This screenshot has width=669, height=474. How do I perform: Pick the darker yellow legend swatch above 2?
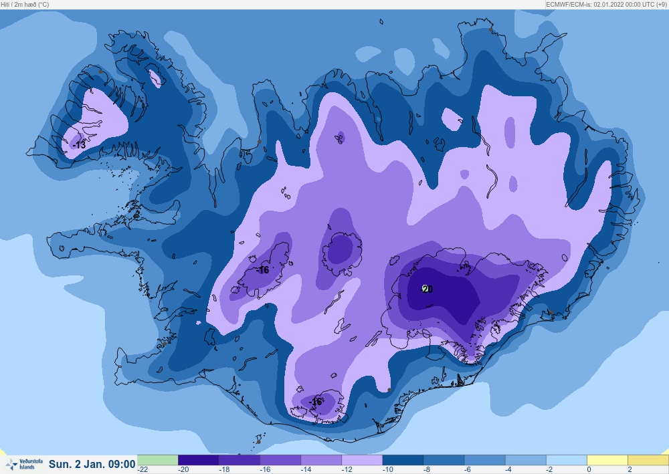point(648,460)
